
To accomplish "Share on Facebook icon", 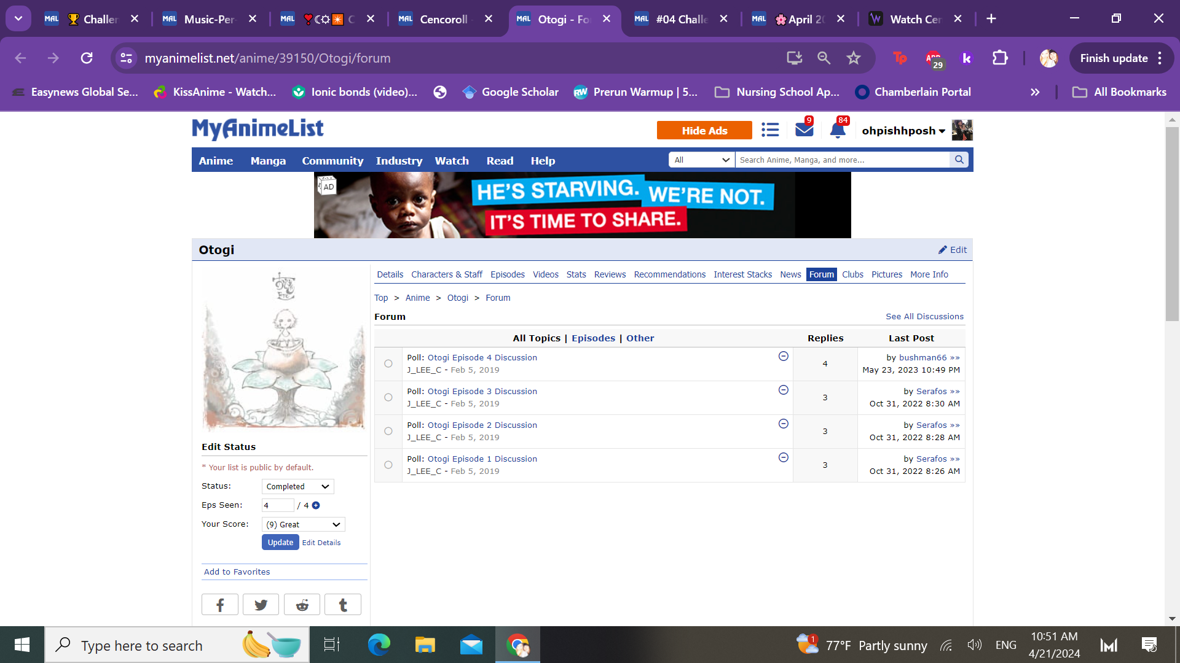I will pos(220,605).
